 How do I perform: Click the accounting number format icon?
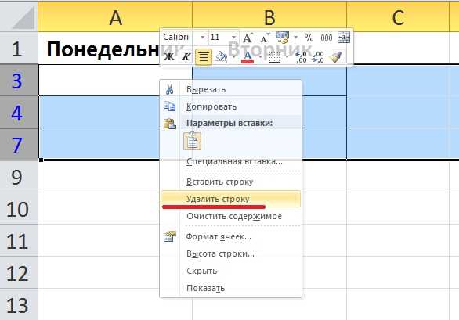283,38
